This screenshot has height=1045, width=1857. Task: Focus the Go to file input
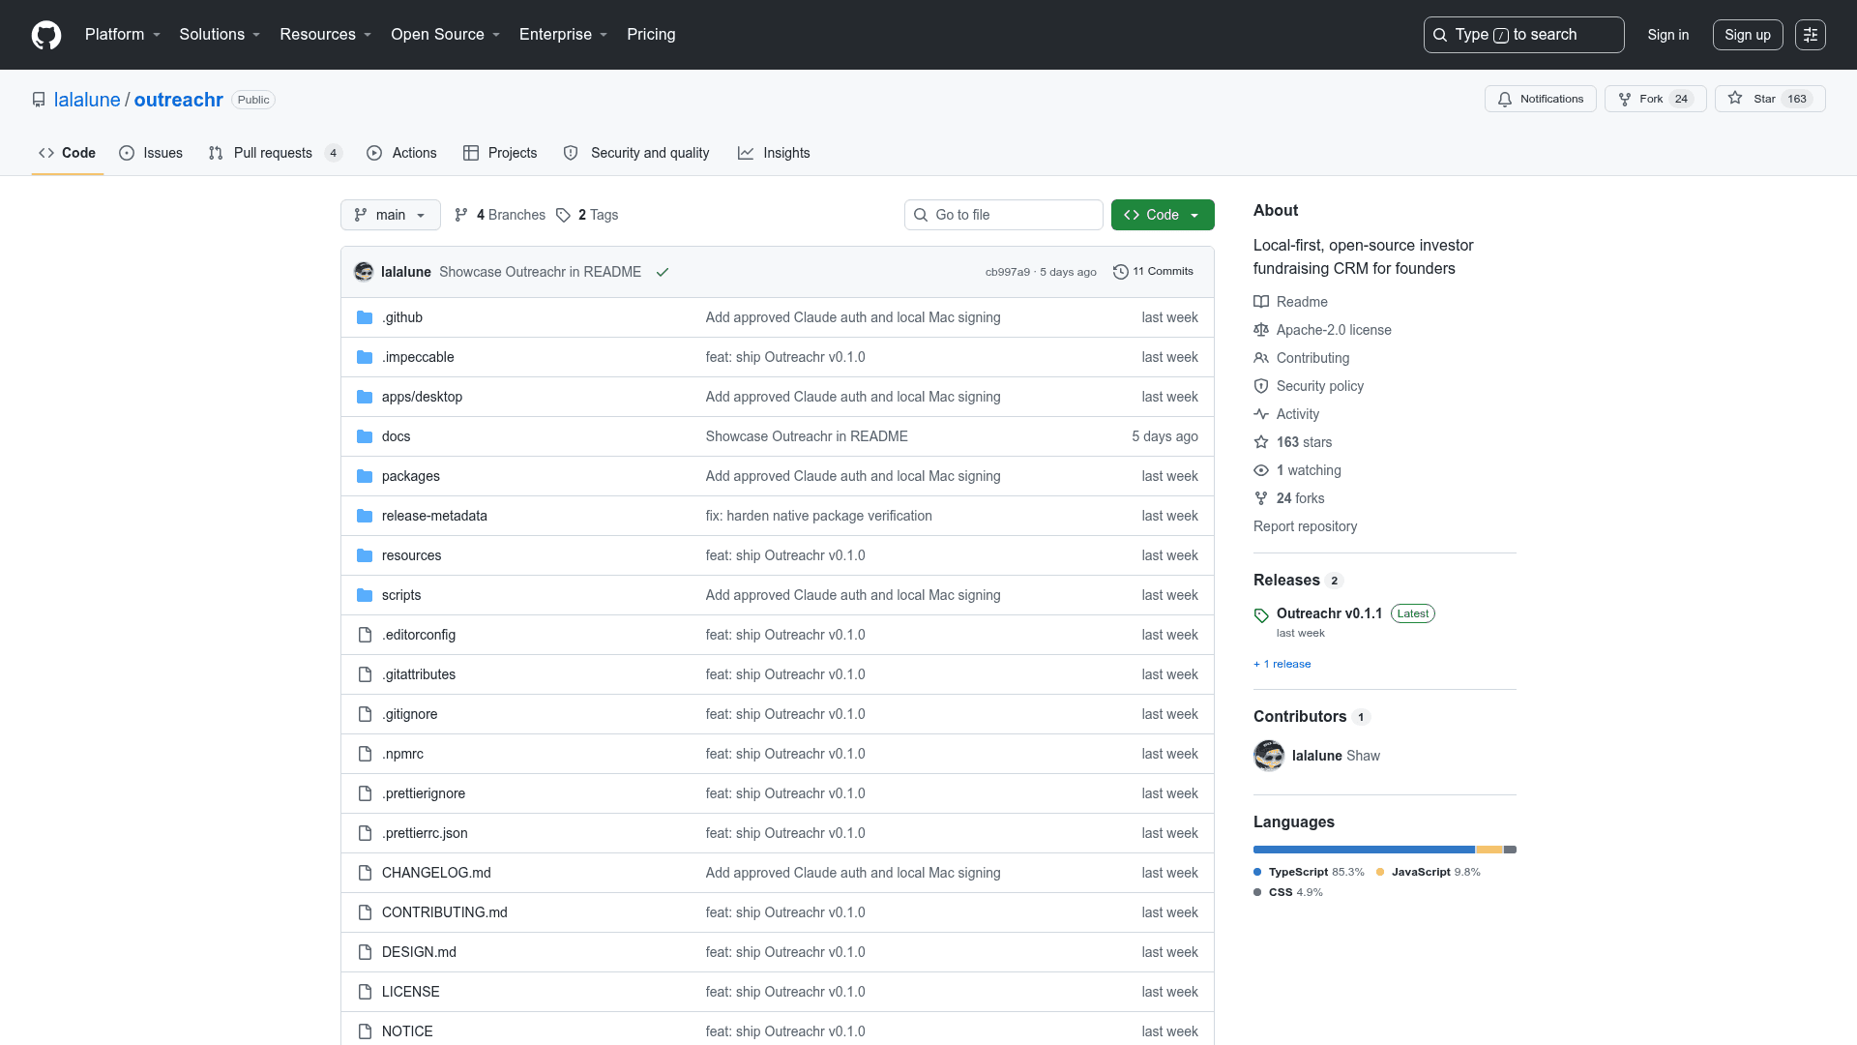(1004, 215)
